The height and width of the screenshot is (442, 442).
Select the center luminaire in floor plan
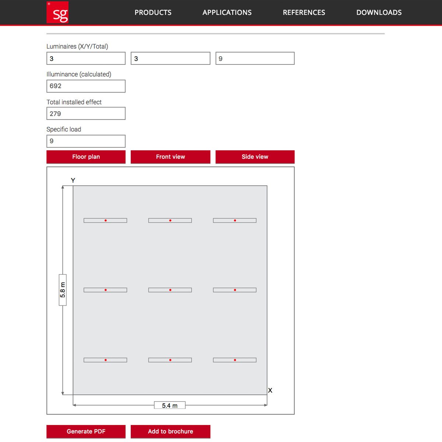pyautogui.click(x=170, y=290)
